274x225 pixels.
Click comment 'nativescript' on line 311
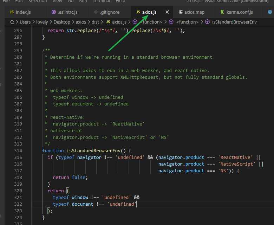66,130
